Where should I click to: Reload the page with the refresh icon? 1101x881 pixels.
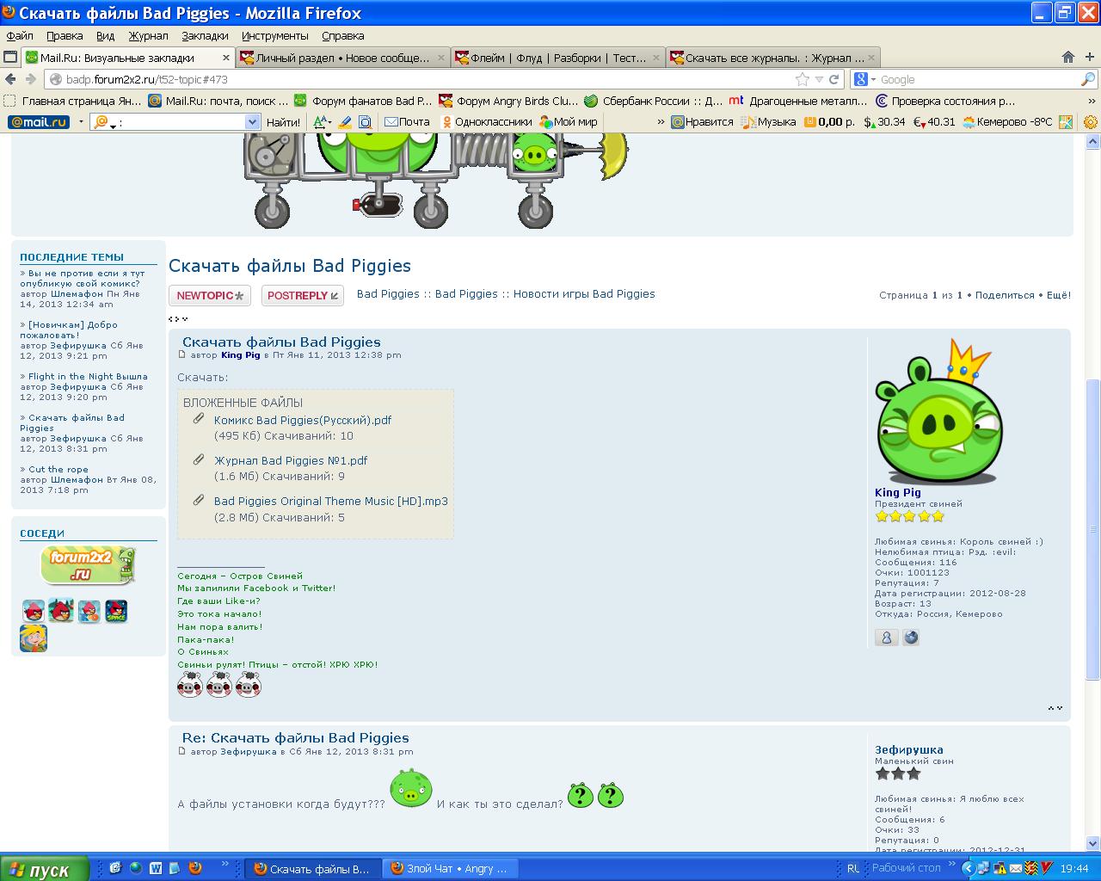tap(833, 79)
